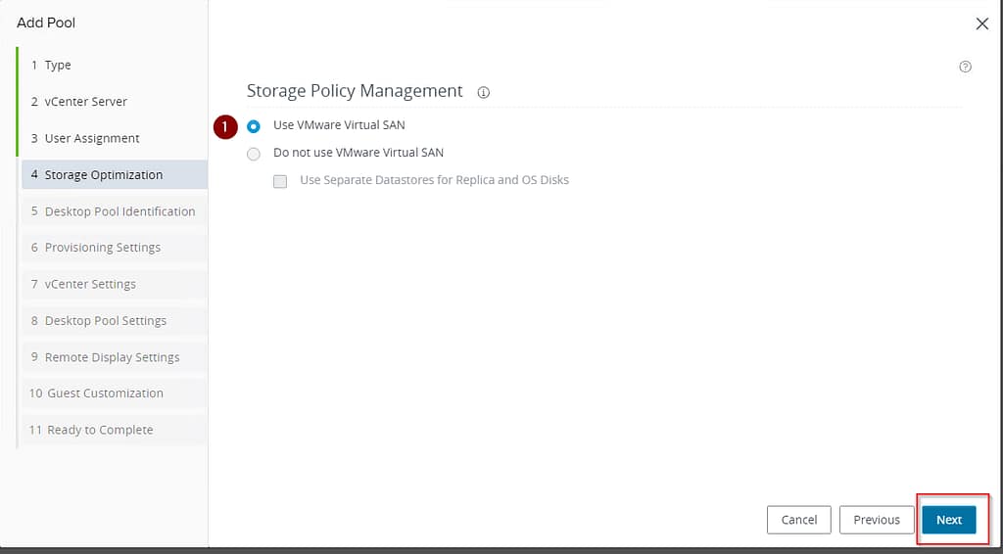
Task: Jump to step 5 Desktop Pool Identification
Action: (x=119, y=211)
